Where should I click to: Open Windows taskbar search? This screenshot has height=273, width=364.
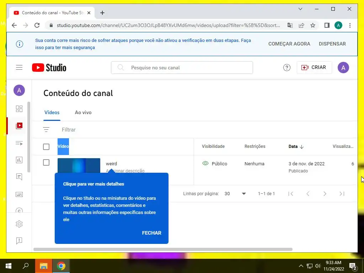coord(26,266)
